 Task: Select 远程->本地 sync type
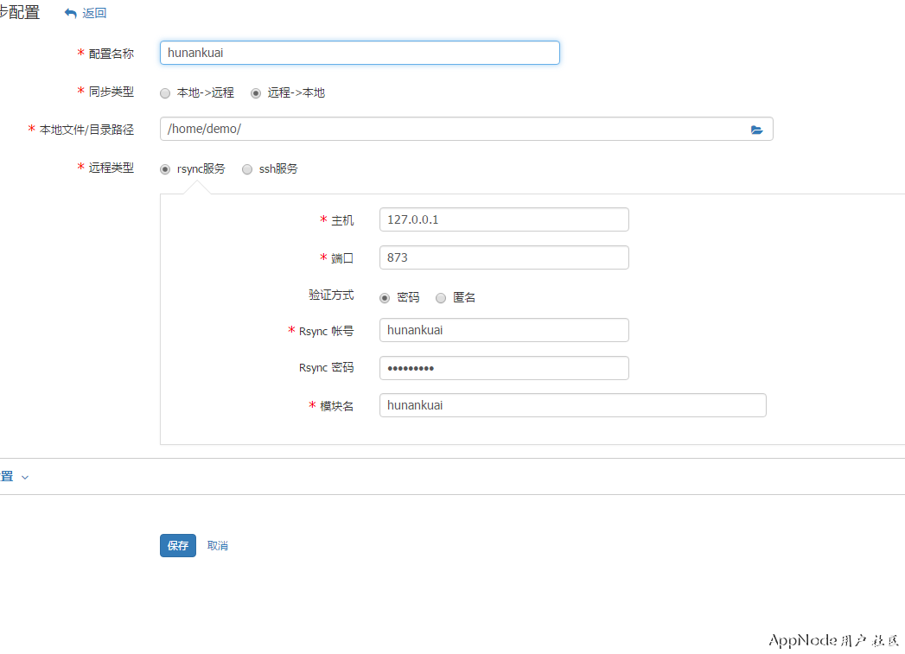pos(256,93)
